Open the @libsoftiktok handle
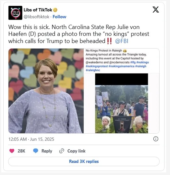Screen dimensions: 170x175 pos(36,17)
